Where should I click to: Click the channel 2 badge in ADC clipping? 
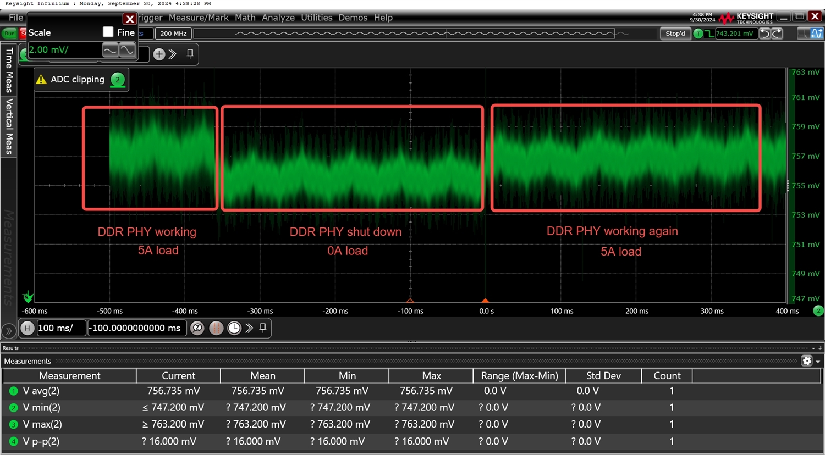tap(118, 80)
